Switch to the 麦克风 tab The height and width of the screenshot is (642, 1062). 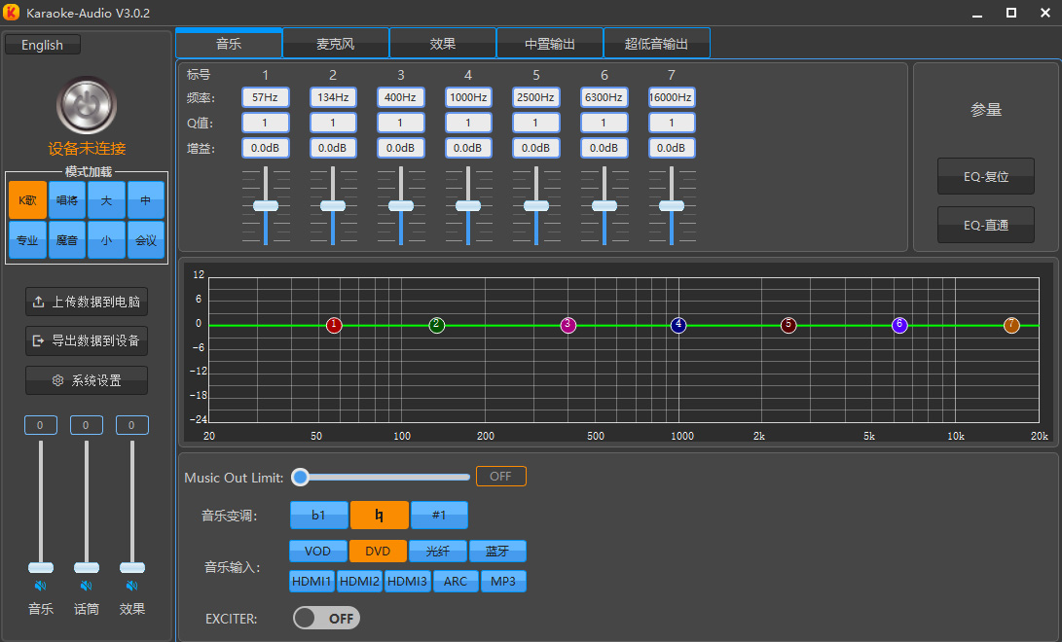336,44
